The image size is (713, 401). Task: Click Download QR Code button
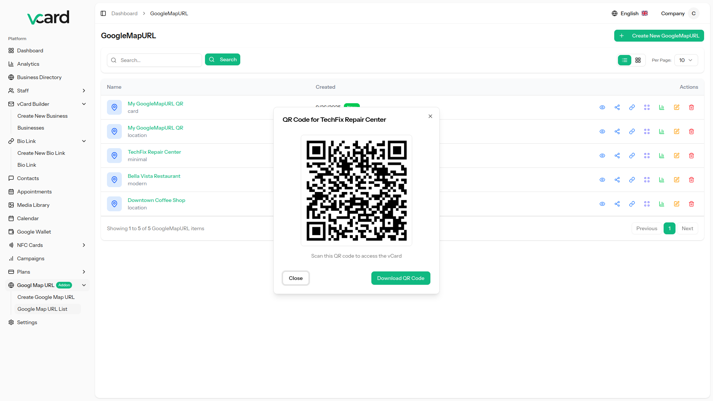coord(401,278)
